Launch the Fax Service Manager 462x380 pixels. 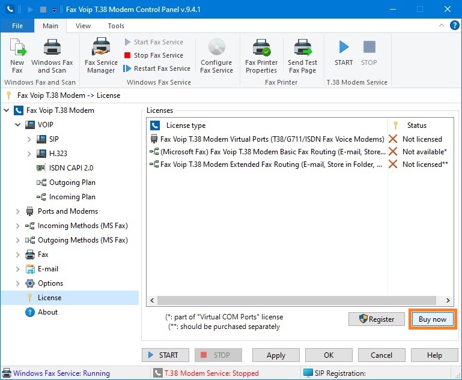pos(101,56)
